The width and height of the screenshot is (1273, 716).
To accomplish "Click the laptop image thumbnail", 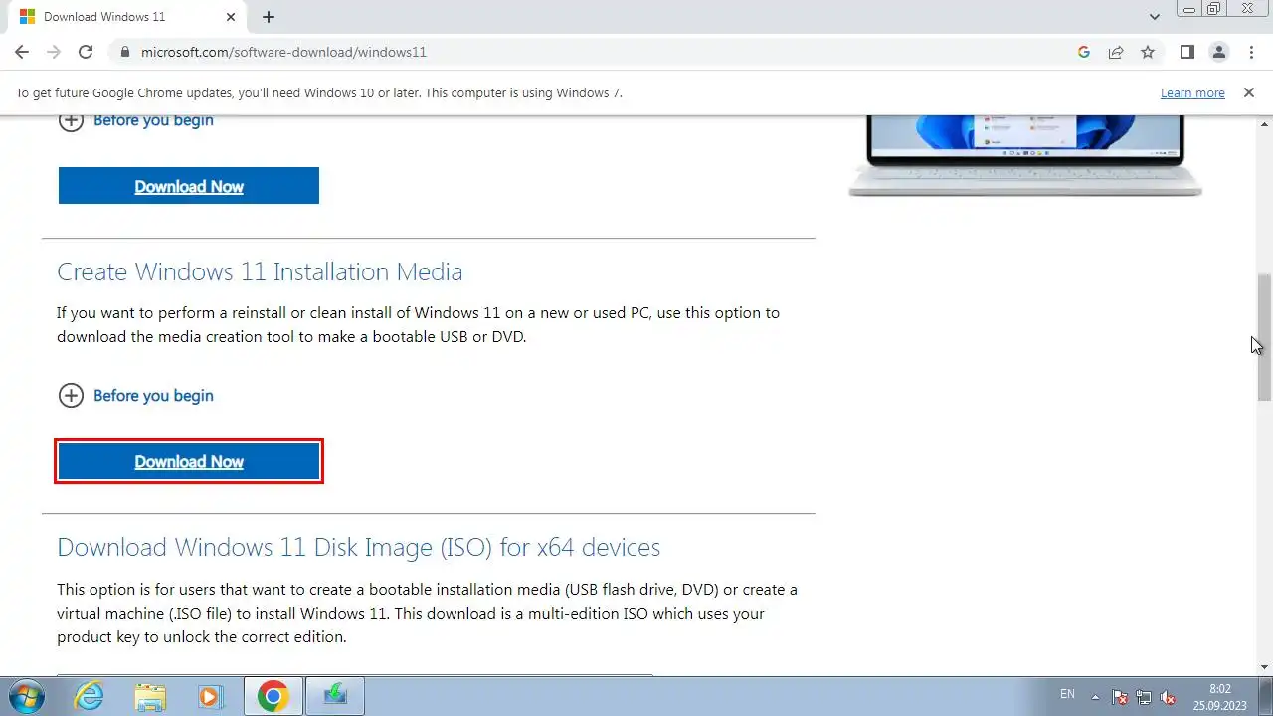I will (1025, 156).
